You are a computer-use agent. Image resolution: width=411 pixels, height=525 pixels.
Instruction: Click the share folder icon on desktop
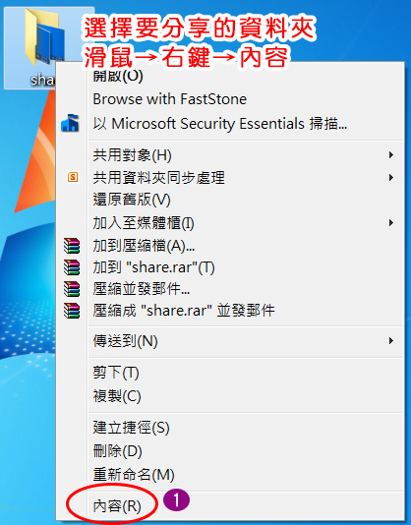click(44, 36)
